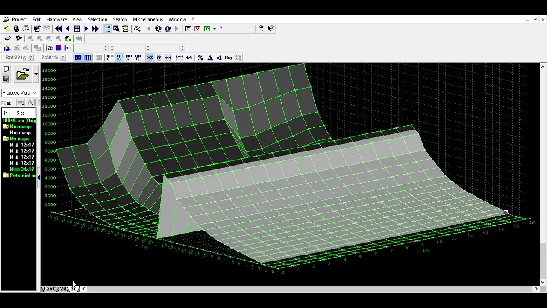Select the 34x17 map entry
The height and width of the screenshot is (308, 547).
click(x=22, y=169)
